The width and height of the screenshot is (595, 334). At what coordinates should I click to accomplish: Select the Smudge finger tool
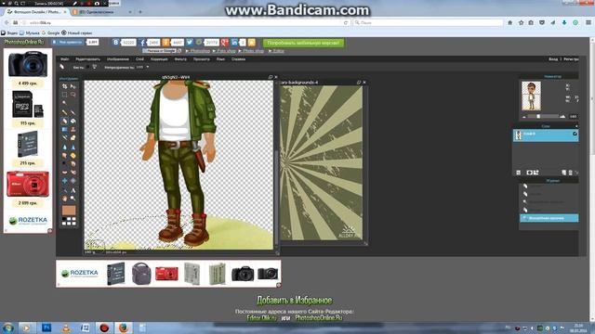64,155
